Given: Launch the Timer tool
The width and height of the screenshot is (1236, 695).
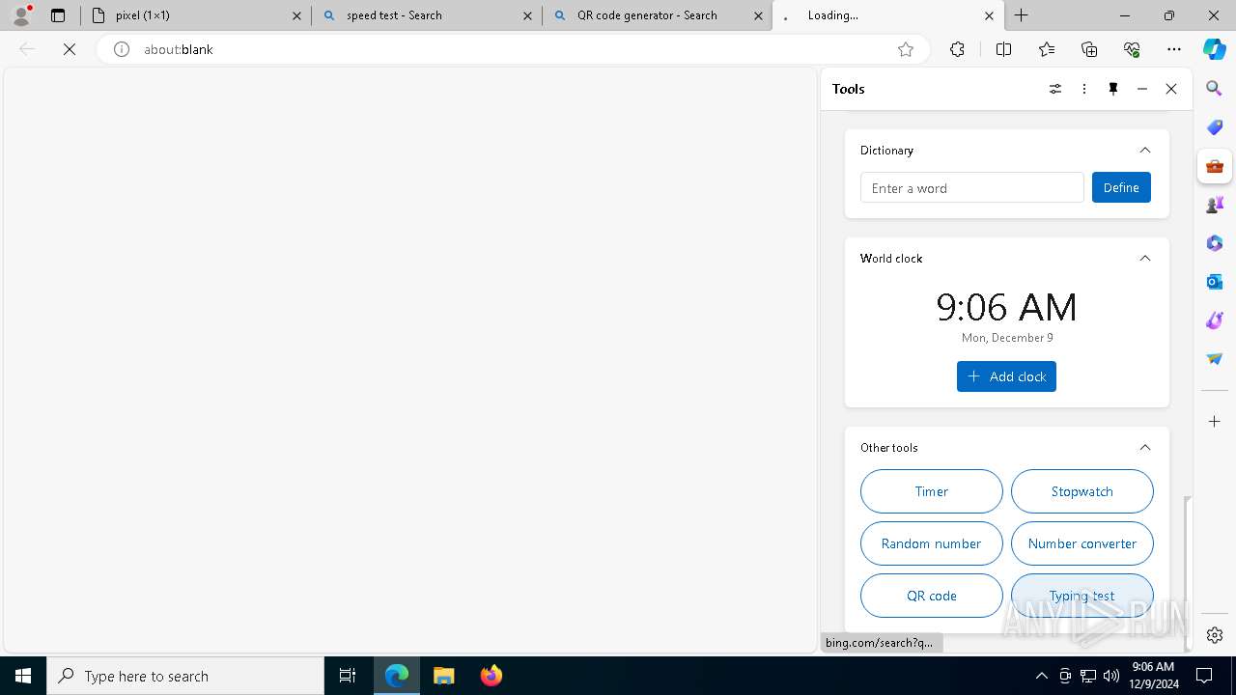Looking at the screenshot, I should point(932,491).
